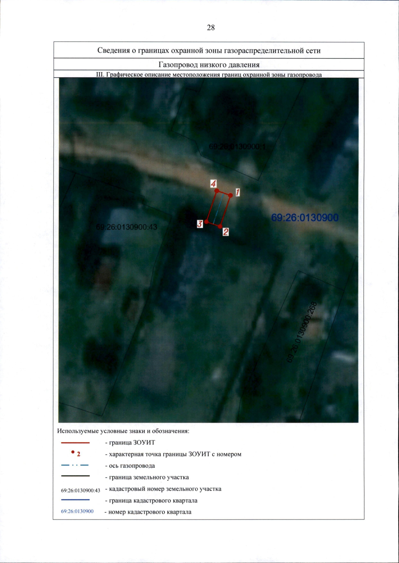Click boundary point marker labeled 1

tap(230, 195)
